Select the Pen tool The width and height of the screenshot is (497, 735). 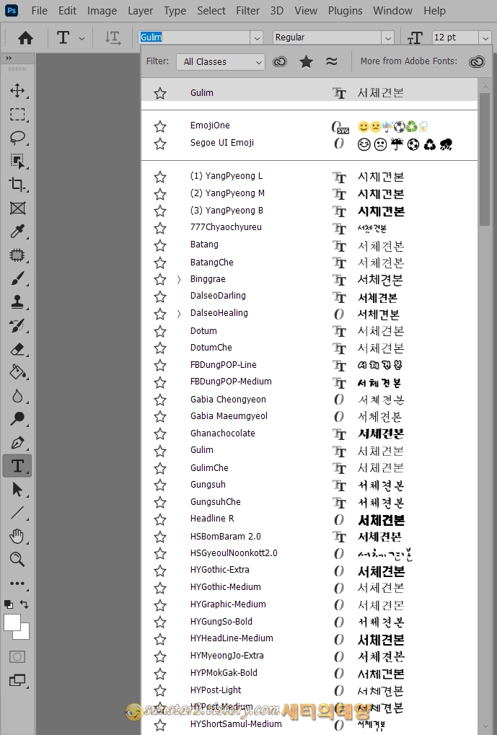click(x=17, y=442)
